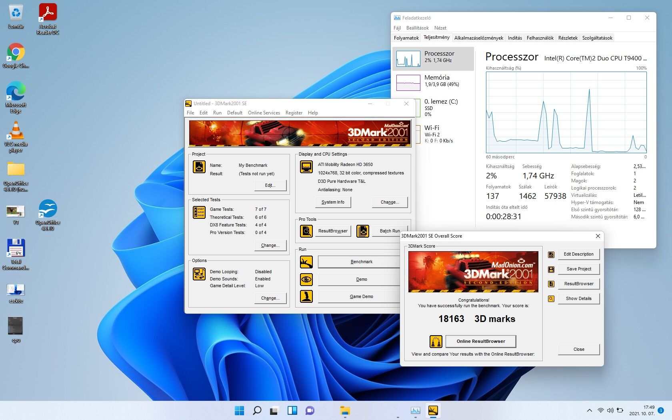Image resolution: width=672 pixels, height=420 pixels.
Task: Click the ResultBrowser icon in score dialog
Action: 551,284
